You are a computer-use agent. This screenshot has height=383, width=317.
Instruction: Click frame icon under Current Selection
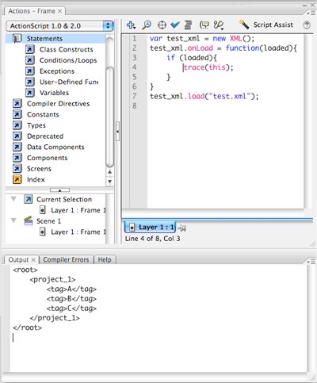point(43,210)
